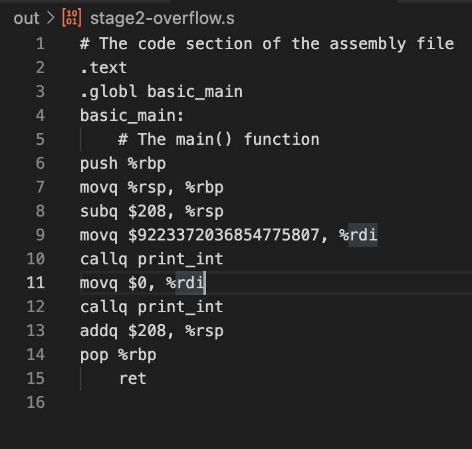Click highlighted '%rdi' on line 9
The image size is (472, 449).
[x=363, y=235]
